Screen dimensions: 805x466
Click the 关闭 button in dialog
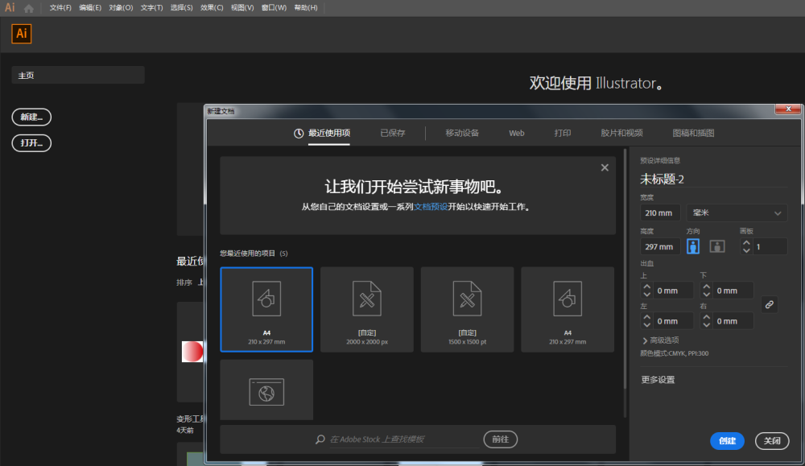(x=772, y=441)
